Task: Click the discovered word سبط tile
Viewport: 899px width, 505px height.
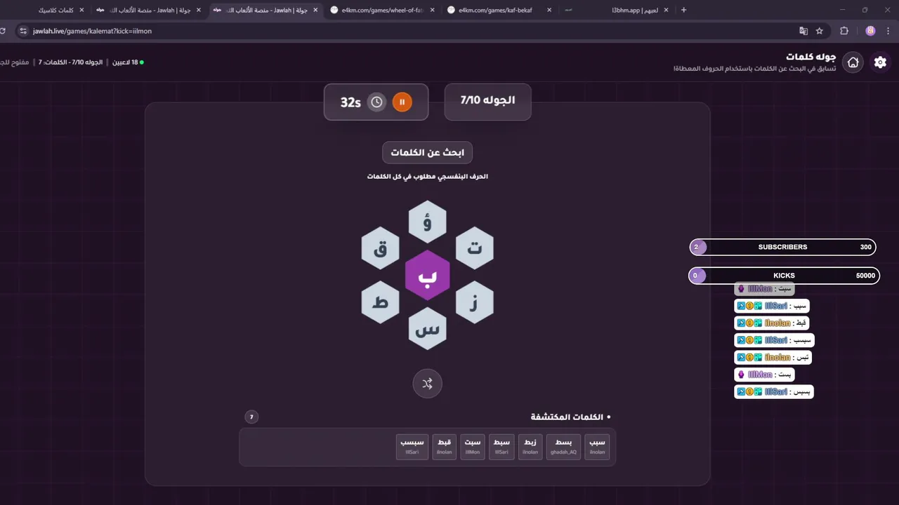Action: tap(501, 447)
